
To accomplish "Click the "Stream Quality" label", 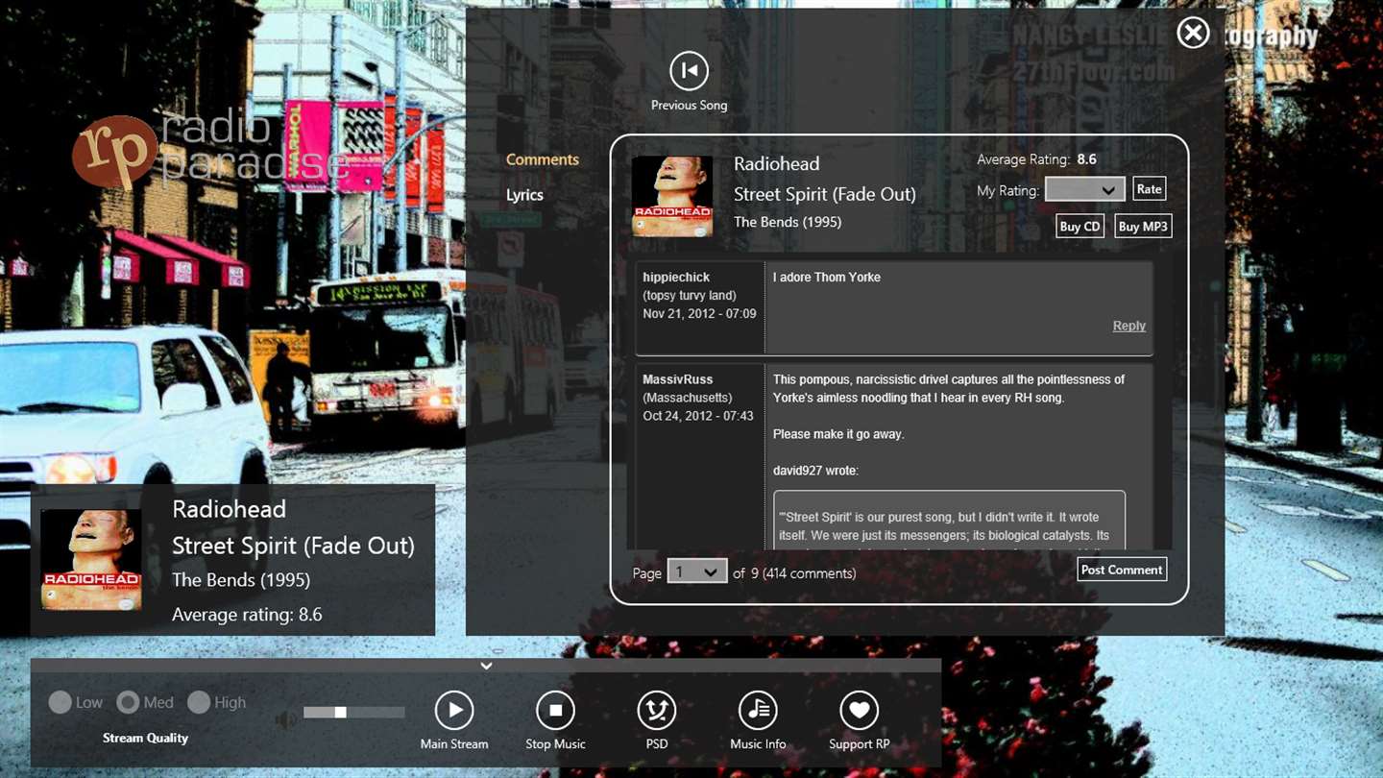I will pyautogui.click(x=145, y=738).
